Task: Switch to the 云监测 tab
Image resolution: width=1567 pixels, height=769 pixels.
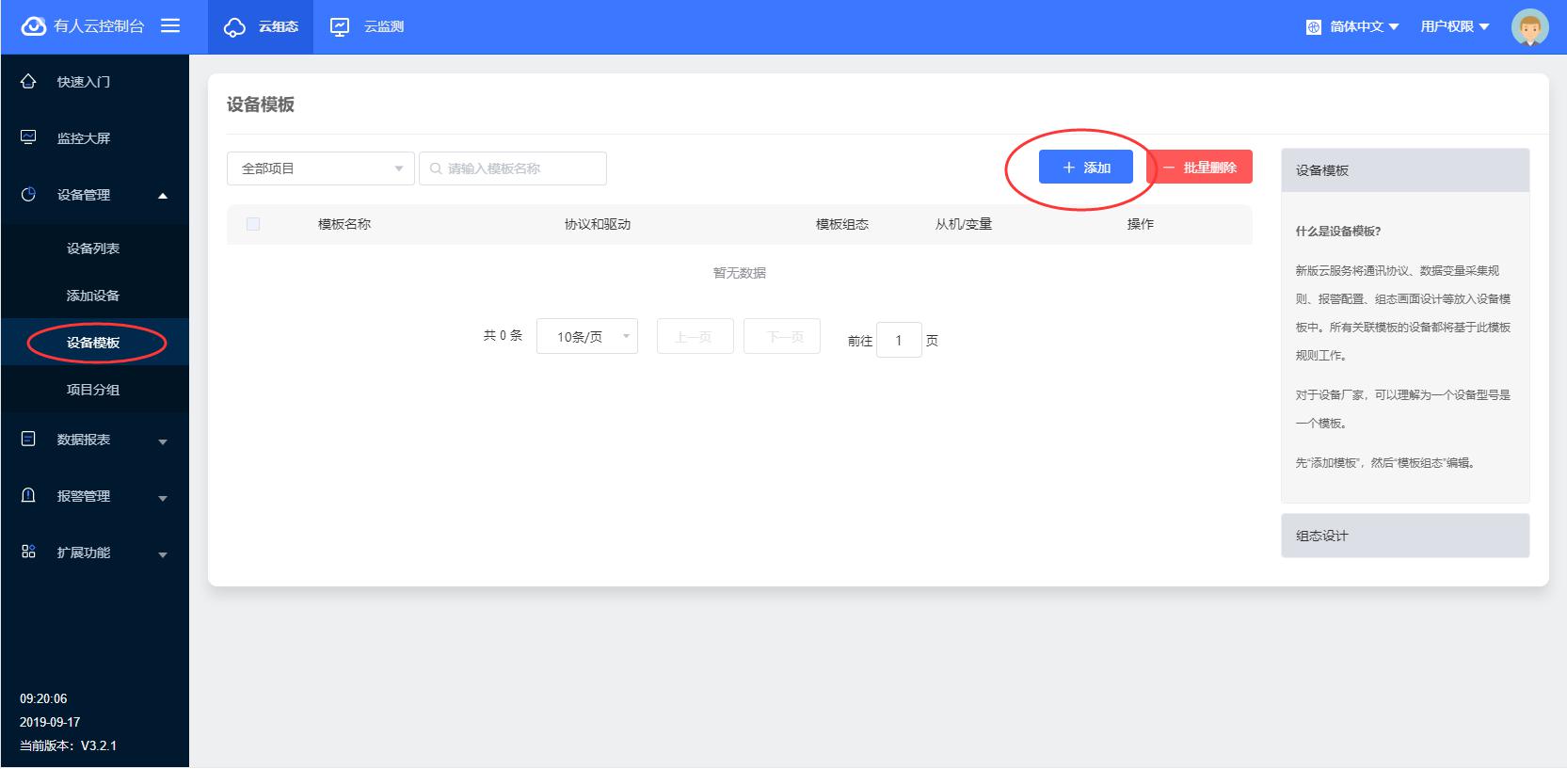Action: (367, 27)
